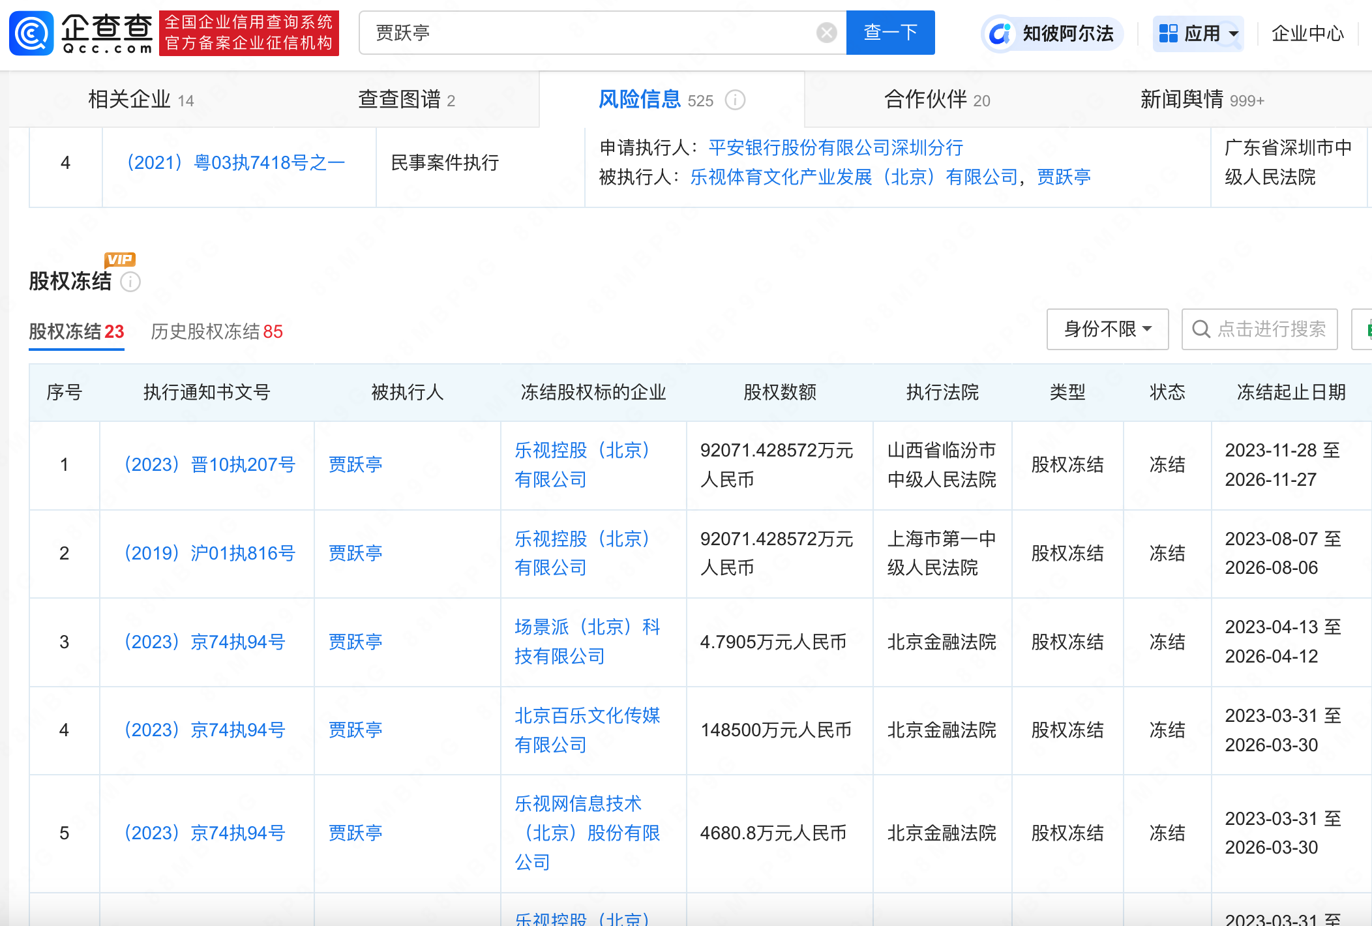Click 冻结股权标的企业 column header
Screen dimensions: 1372x926
point(593,392)
